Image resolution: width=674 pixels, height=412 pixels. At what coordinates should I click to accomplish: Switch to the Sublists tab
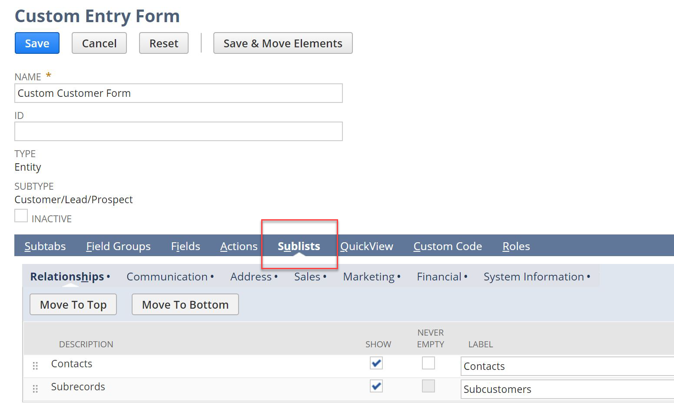coord(299,246)
